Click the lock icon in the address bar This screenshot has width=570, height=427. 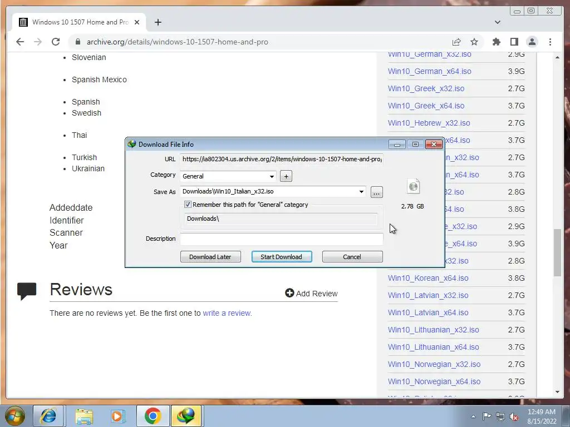pyautogui.click(x=77, y=42)
